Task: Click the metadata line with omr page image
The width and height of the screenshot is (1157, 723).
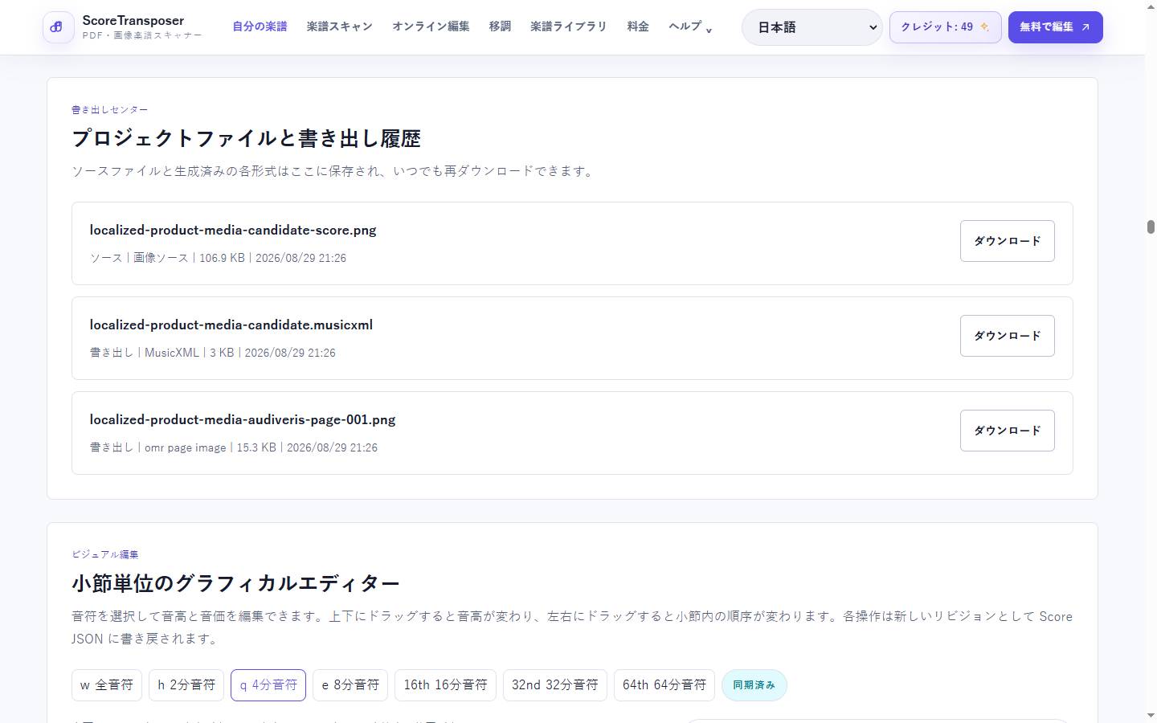Action: tap(234, 447)
